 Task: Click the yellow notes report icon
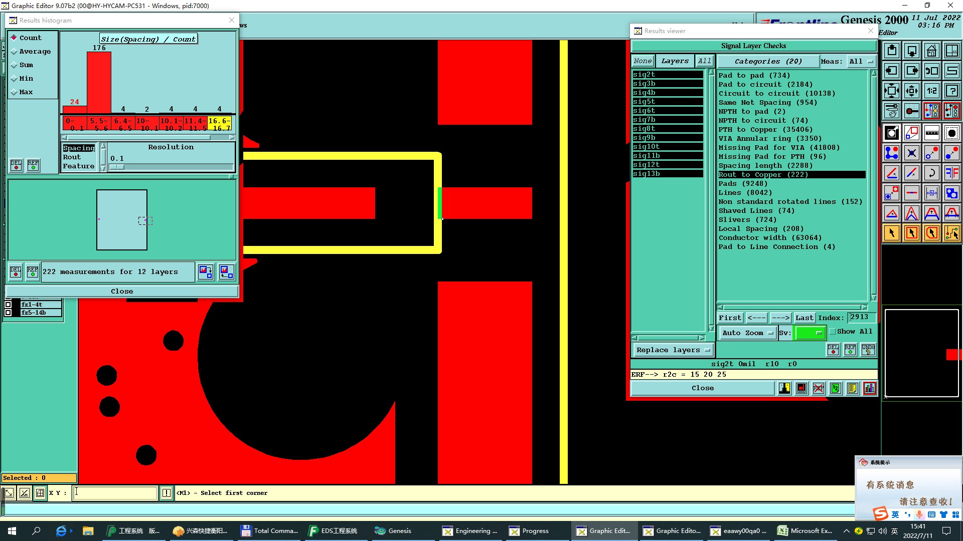(852, 388)
